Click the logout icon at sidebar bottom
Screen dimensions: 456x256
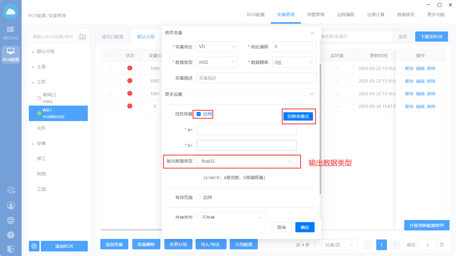pyautogui.click(x=11, y=249)
